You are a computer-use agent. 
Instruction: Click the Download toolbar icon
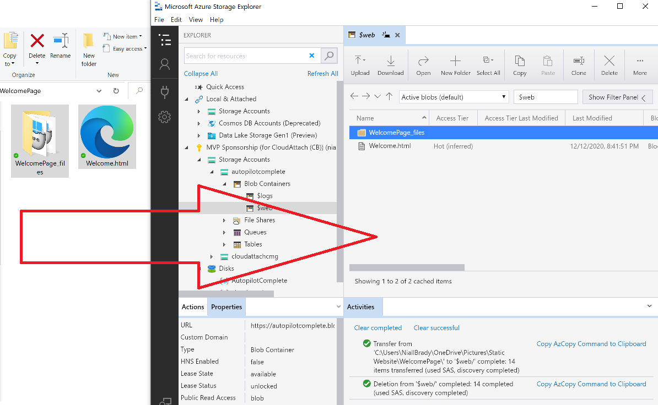[390, 61]
